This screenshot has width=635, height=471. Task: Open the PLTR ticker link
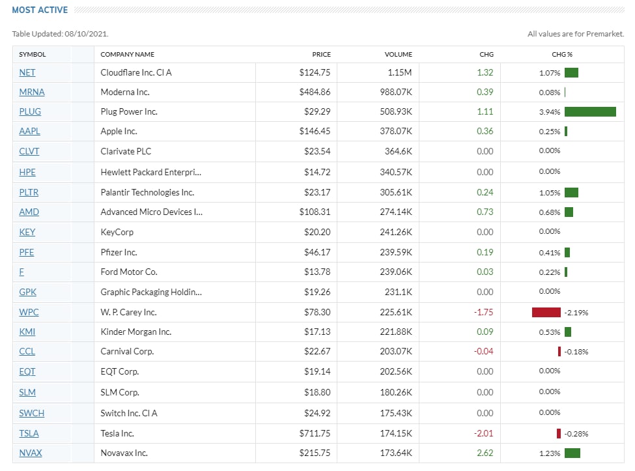pos(29,192)
